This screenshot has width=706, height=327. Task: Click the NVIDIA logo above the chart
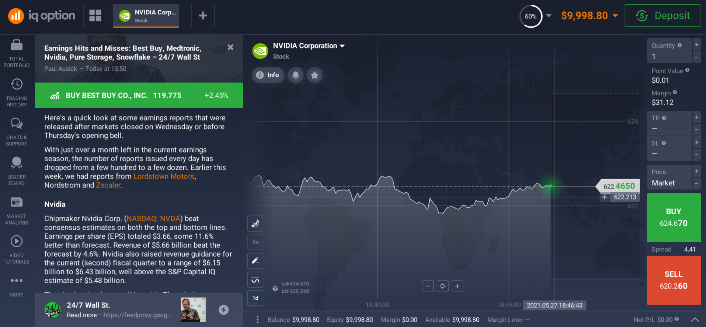(x=260, y=51)
